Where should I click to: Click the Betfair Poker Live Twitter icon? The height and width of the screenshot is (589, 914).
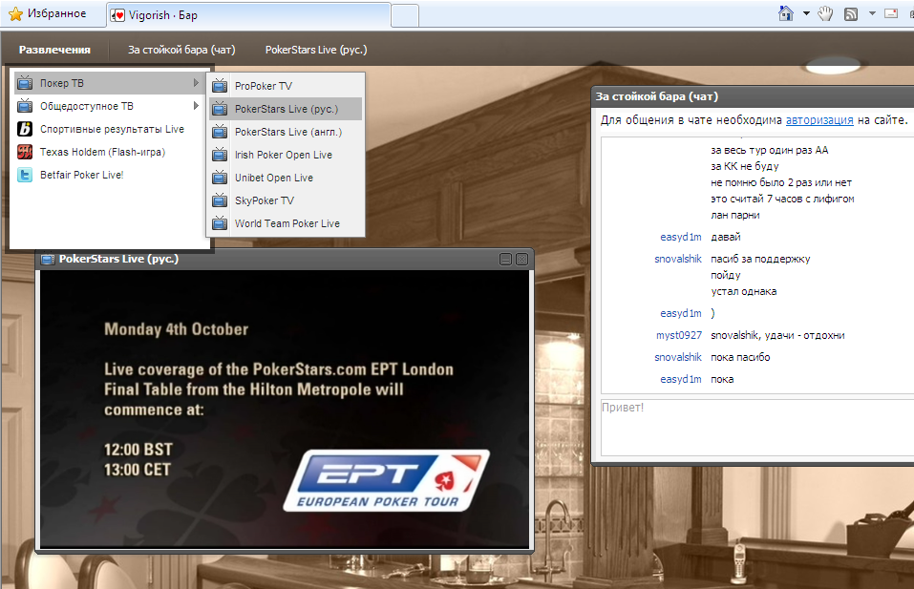coord(25,175)
